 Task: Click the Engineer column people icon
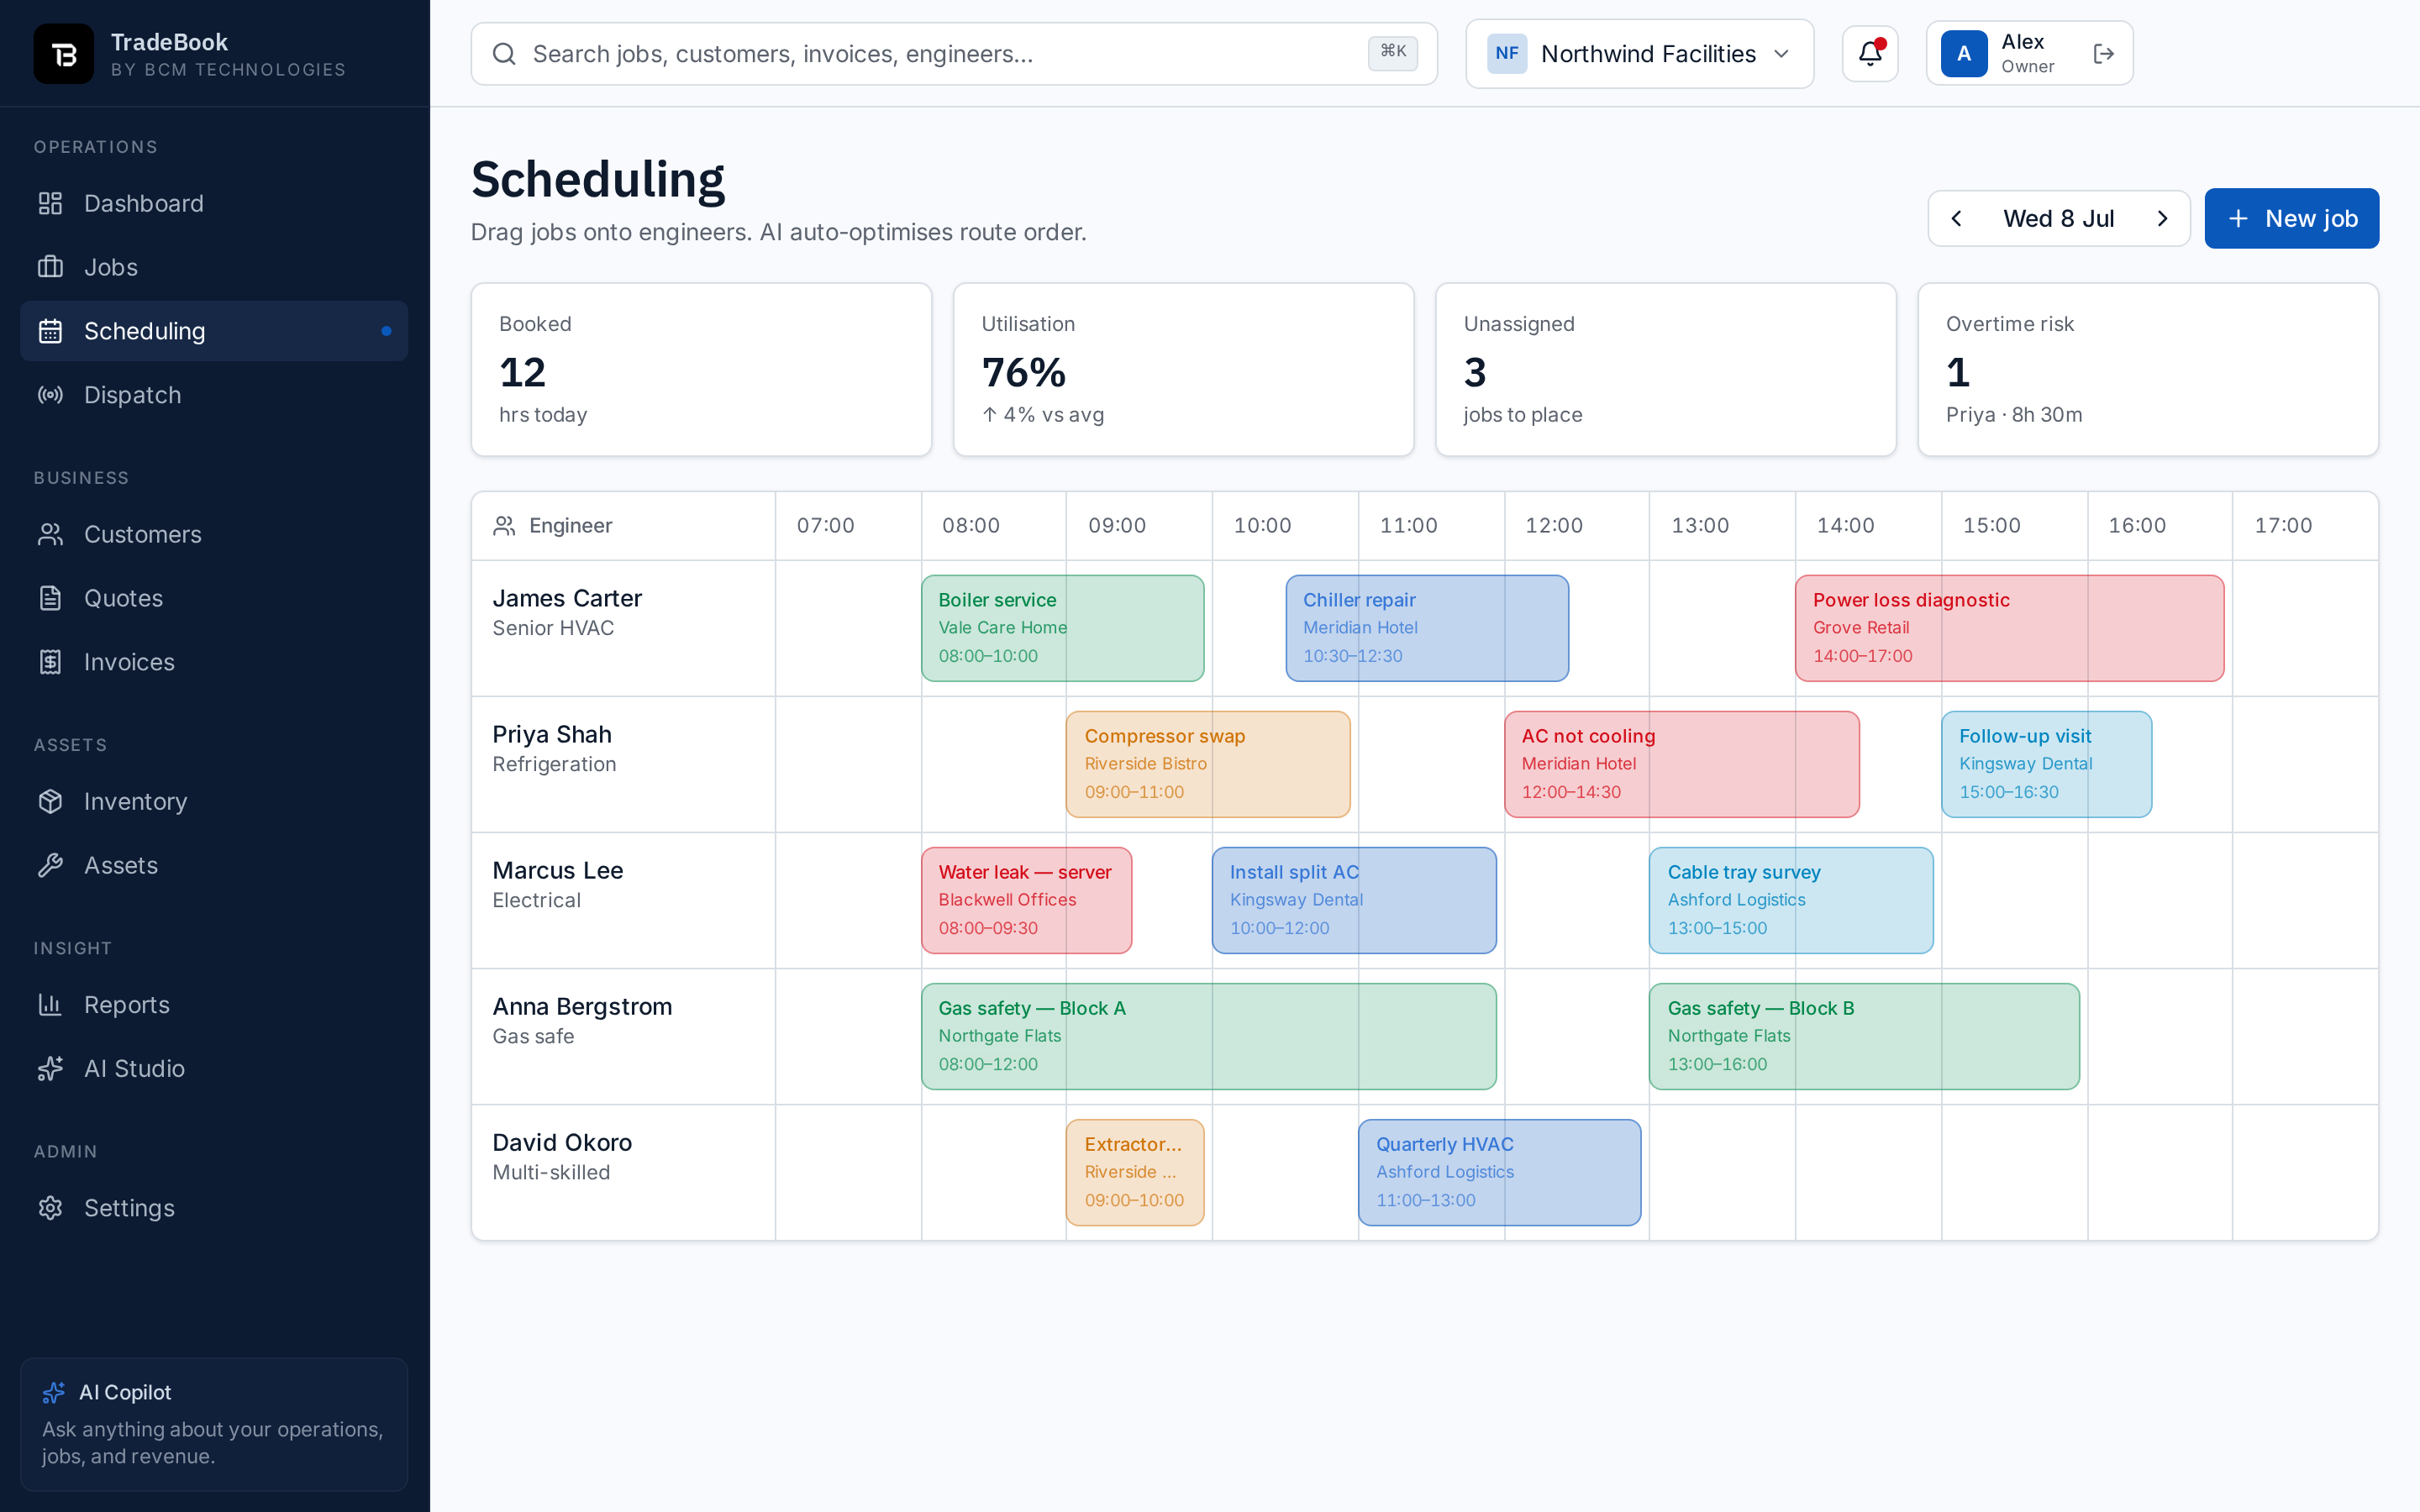pyautogui.click(x=504, y=526)
